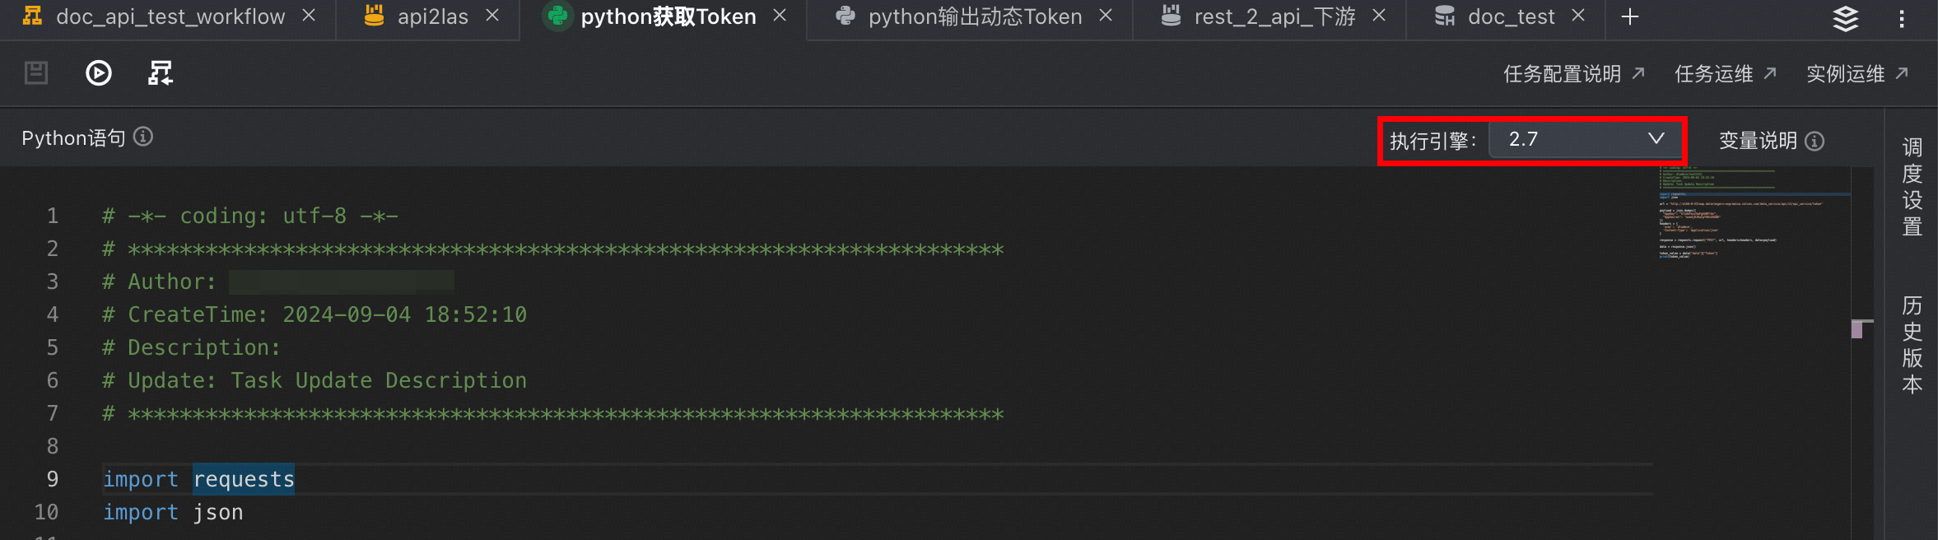Open 调度设置 side panel
1938x540 pixels.
point(1912,187)
